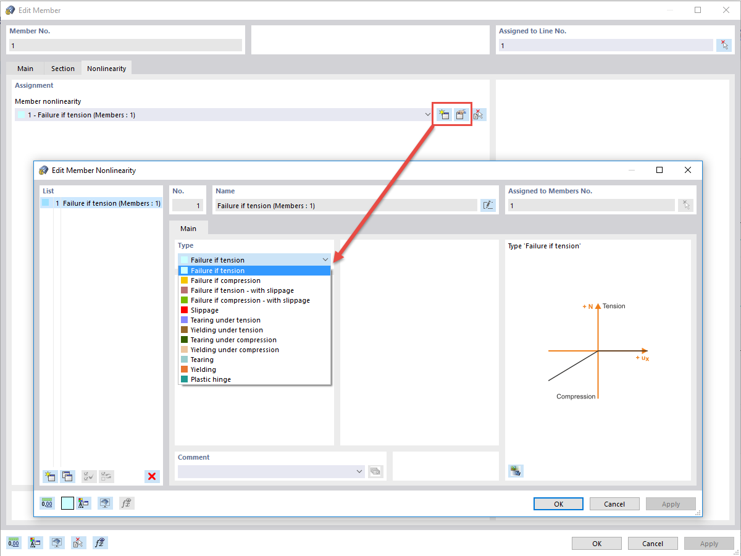Cancel the Edit Member Nonlinearity dialog
Viewport: 741px width, 556px height.
coord(614,504)
